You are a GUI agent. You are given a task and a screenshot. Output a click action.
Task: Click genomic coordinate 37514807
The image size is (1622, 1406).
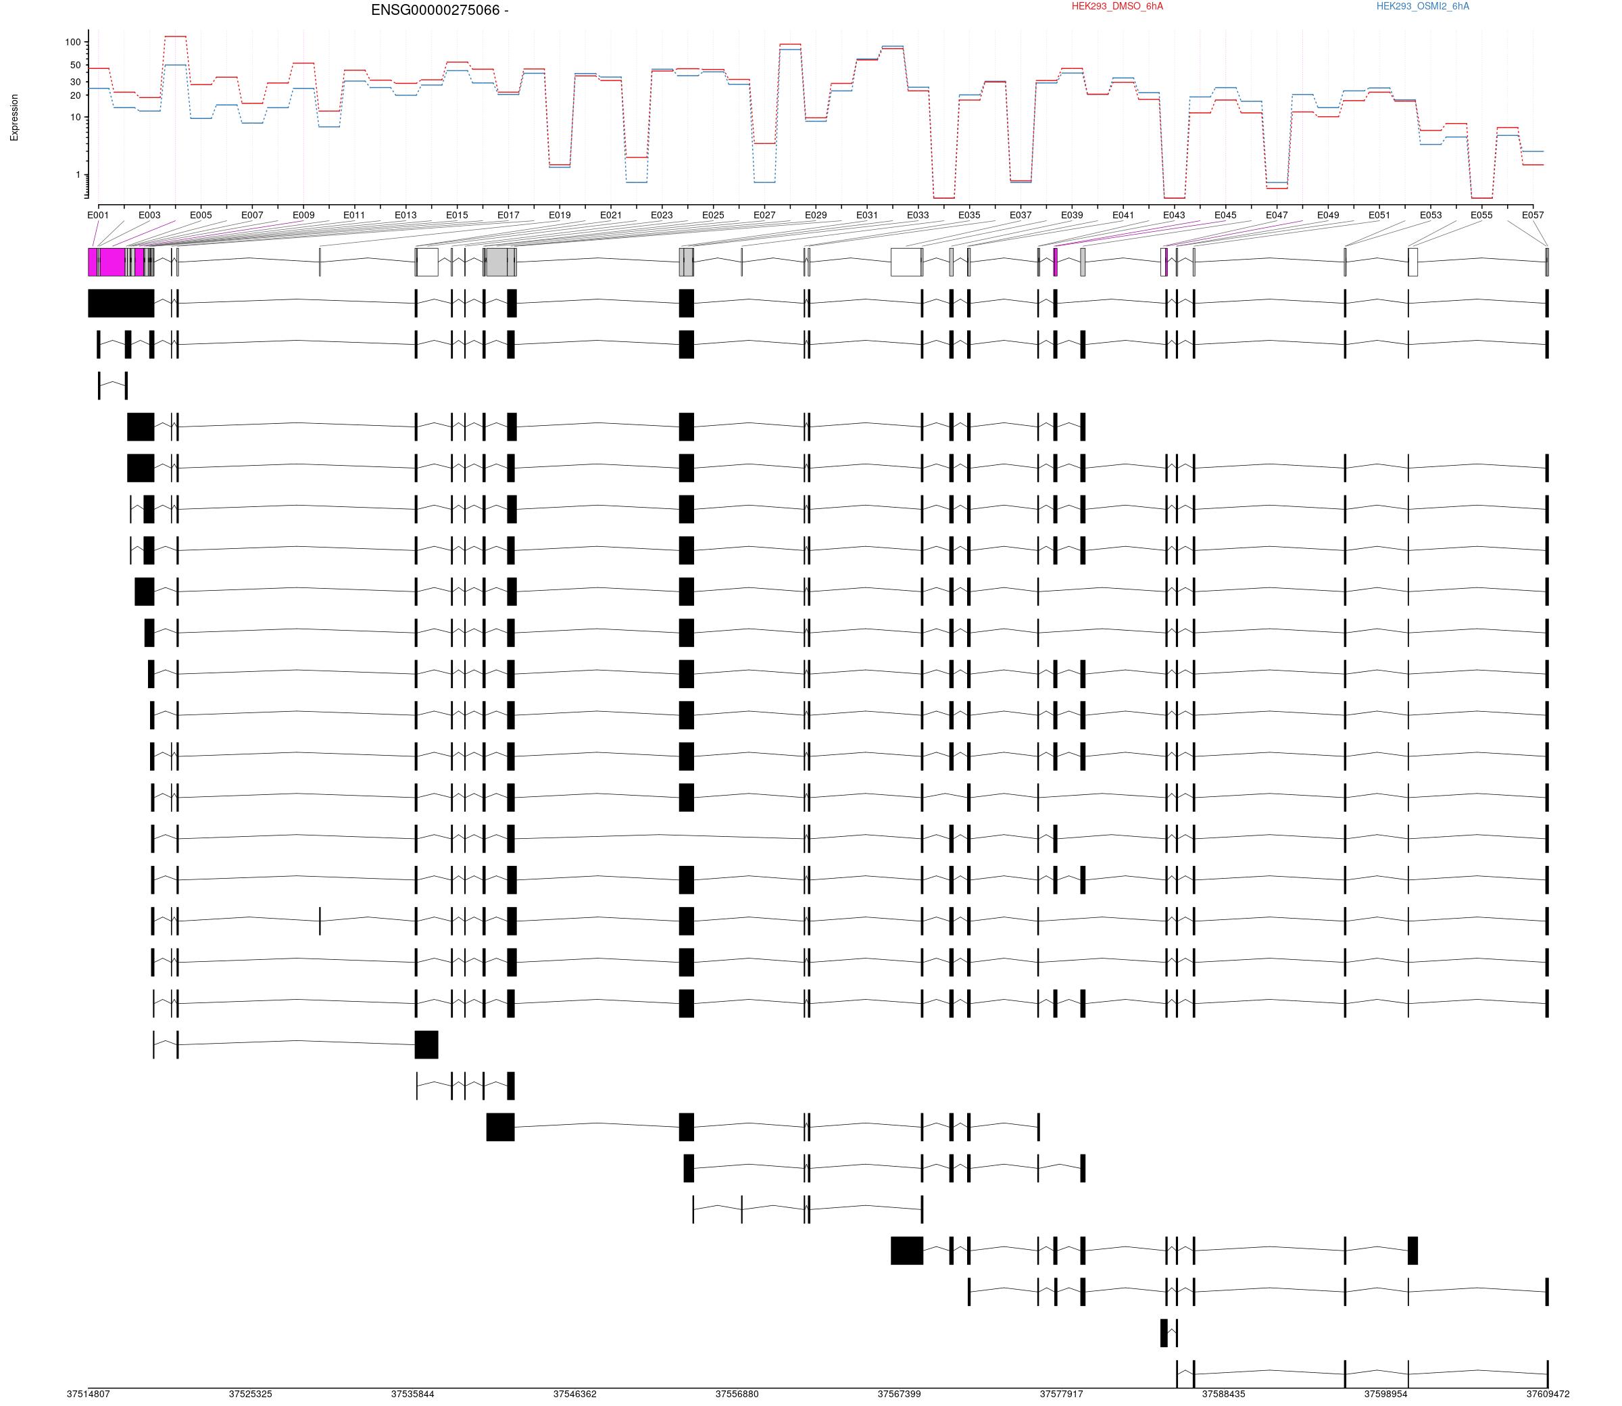(x=89, y=1395)
